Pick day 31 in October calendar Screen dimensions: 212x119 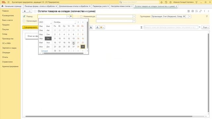[x=60, y=51]
